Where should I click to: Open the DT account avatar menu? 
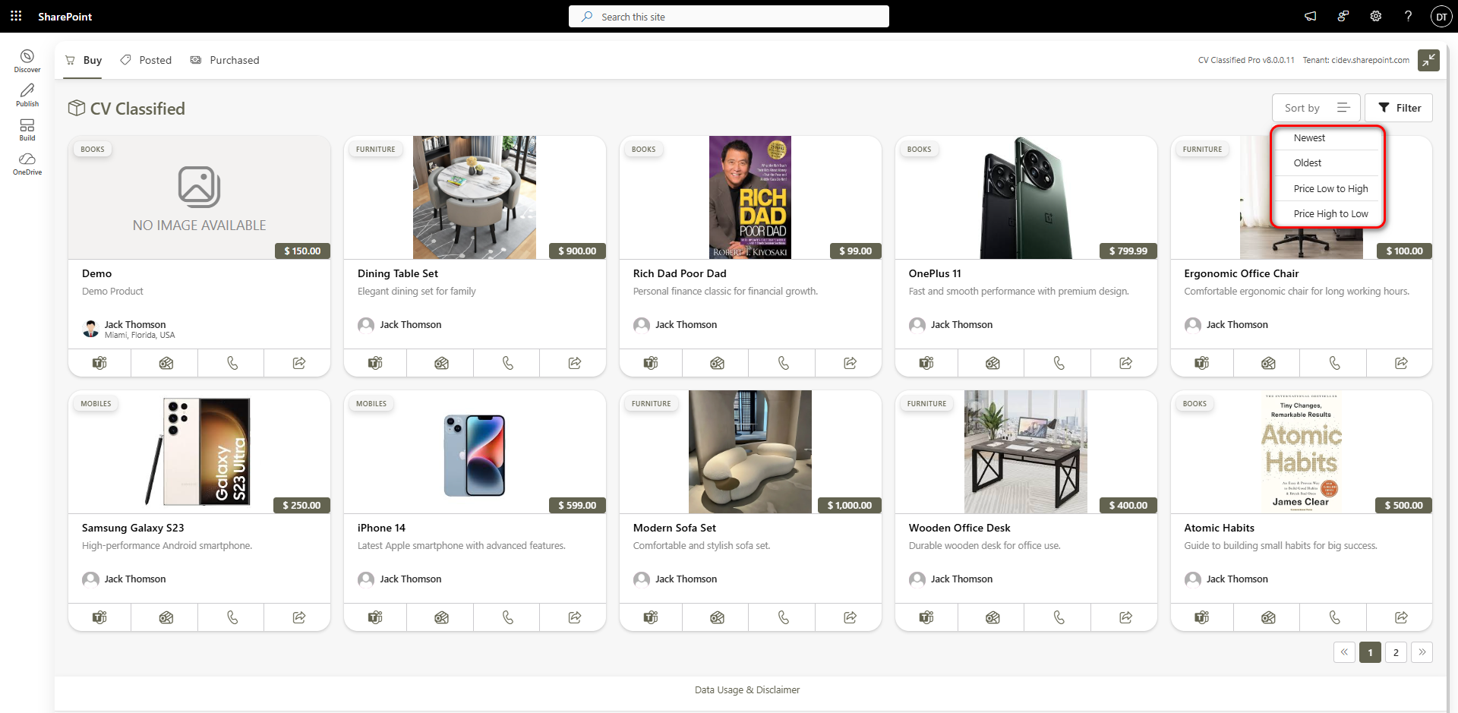tap(1441, 17)
